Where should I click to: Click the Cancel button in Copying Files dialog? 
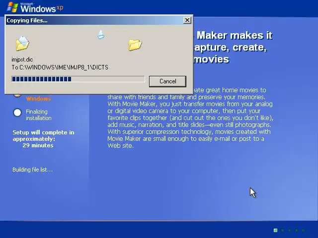point(167,81)
